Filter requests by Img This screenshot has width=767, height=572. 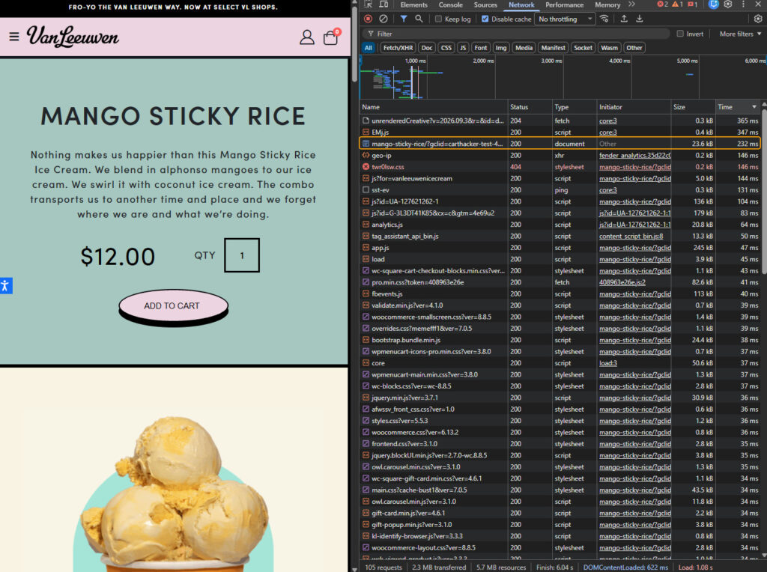(501, 48)
